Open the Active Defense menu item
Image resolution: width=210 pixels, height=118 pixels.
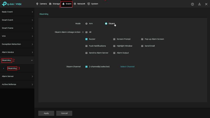click(x=17, y=84)
